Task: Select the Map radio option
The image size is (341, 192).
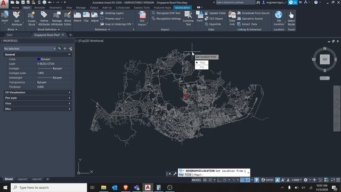Action: (x=201, y=62)
